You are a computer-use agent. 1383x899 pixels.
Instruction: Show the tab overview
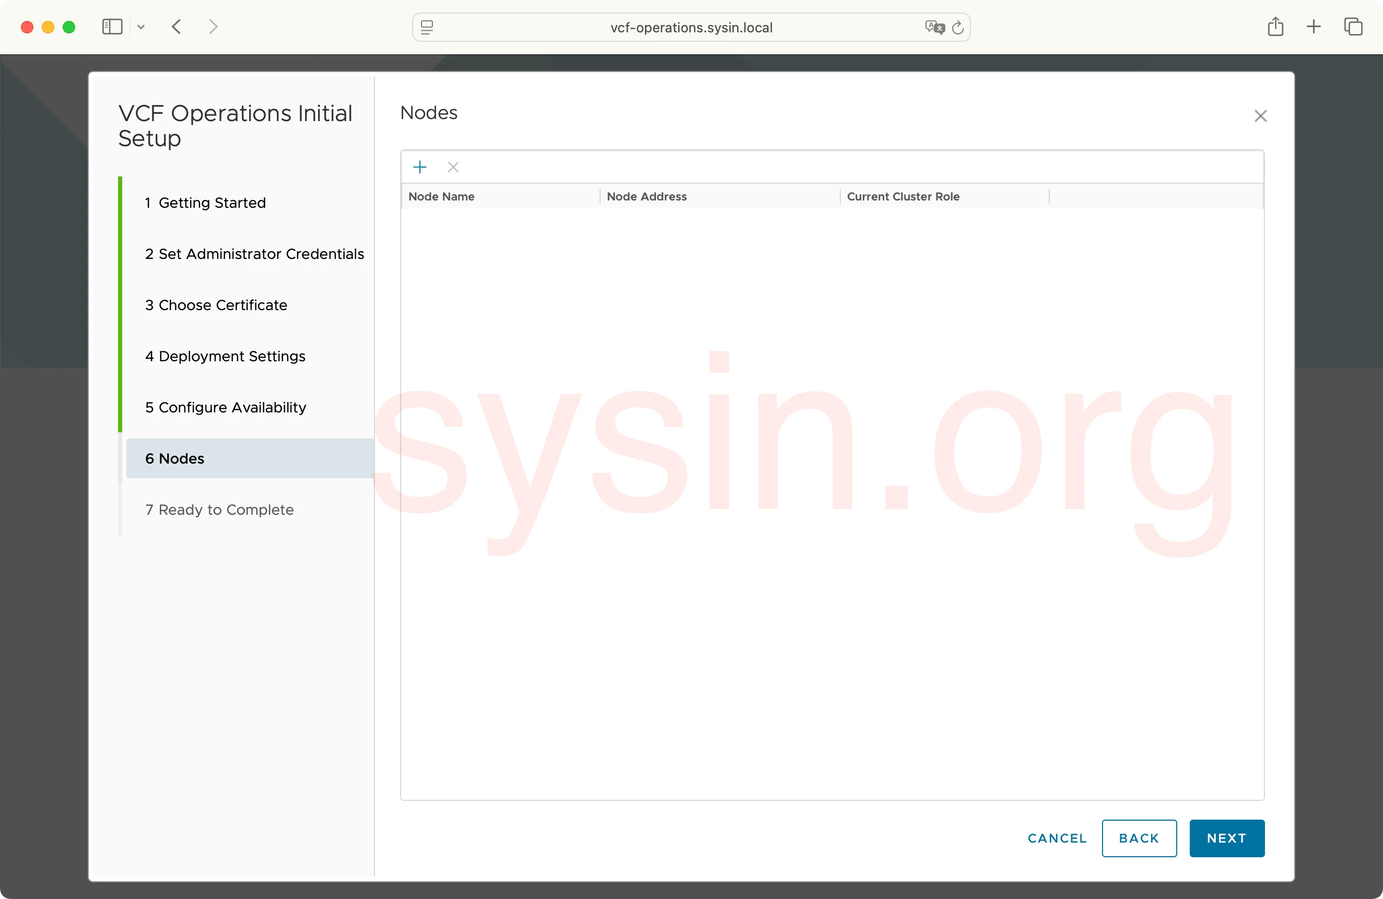click(x=1354, y=27)
